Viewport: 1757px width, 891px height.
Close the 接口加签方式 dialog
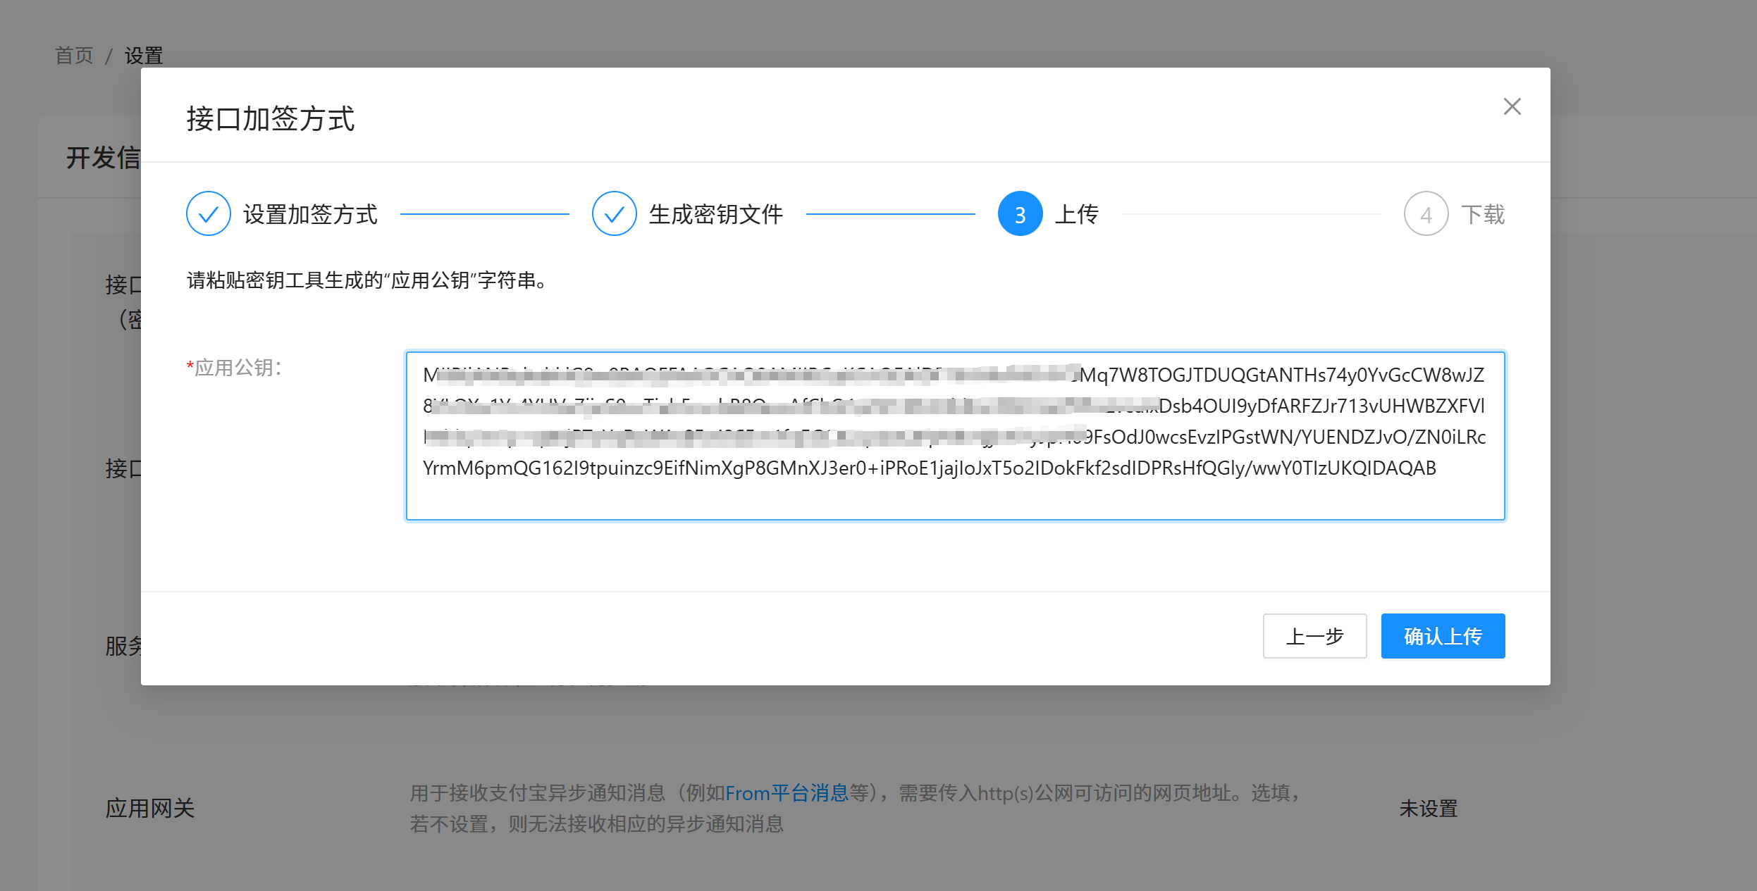tap(1512, 107)
